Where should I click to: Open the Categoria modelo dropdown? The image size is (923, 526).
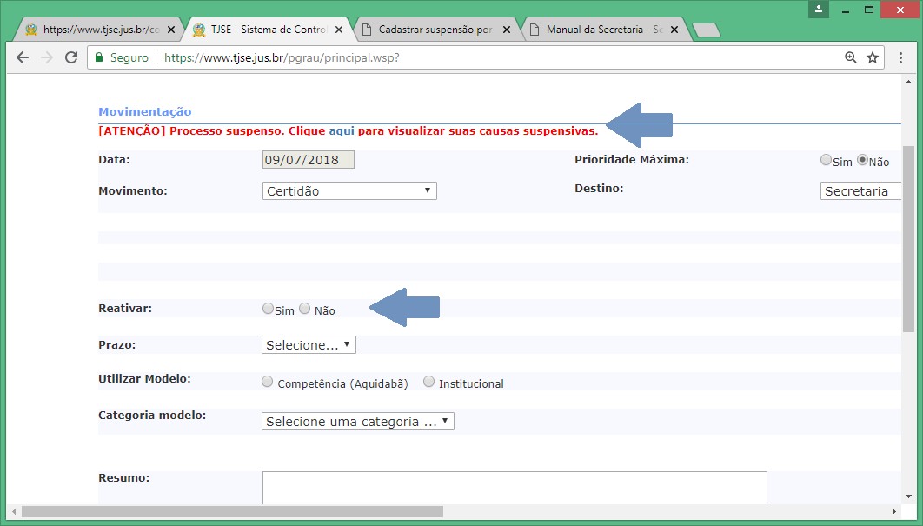357,422
